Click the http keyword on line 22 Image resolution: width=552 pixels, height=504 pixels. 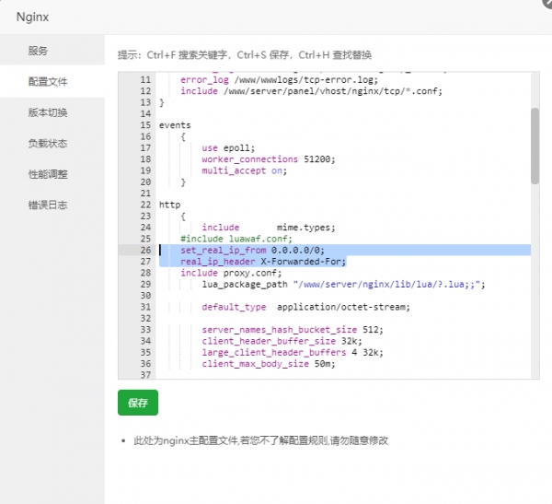coord(169,205)
